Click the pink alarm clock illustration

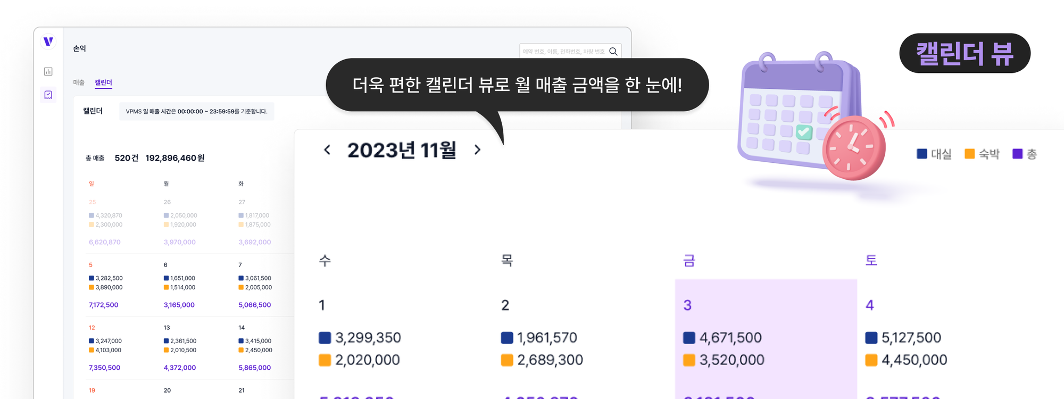coord(853,147)
